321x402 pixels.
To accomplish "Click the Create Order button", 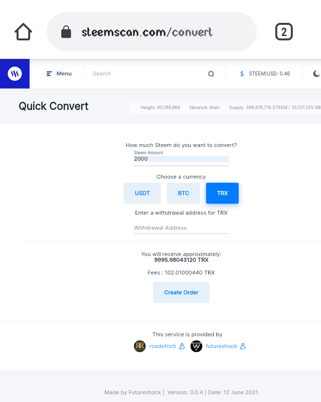I will (181, 292).
